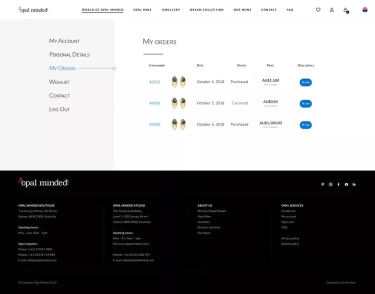Open the Facebook icon in footer
Image resolution: width=375 pixels, height=294 pixels.
(x=338, y=184)
